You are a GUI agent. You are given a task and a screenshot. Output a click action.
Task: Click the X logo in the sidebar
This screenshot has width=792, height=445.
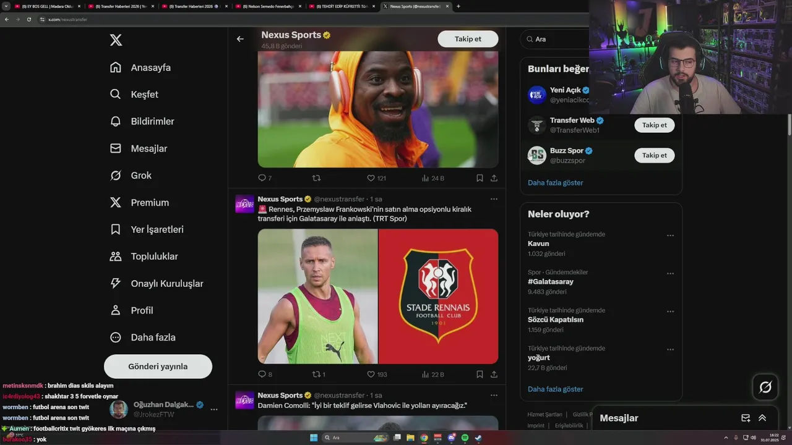click(x=116, y=40)
